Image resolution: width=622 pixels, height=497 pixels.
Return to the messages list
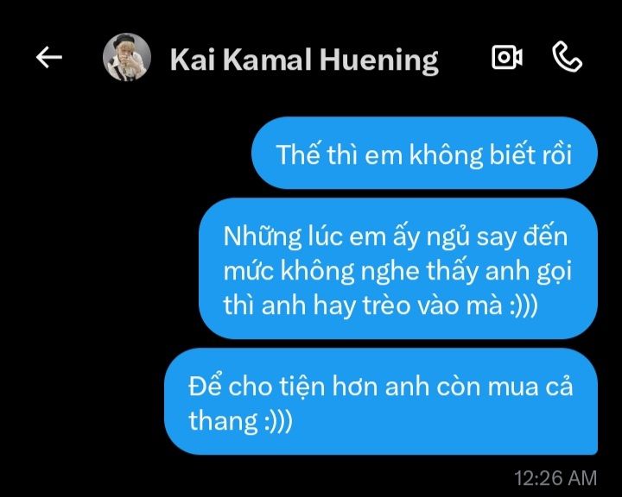(x=48, y=58)
